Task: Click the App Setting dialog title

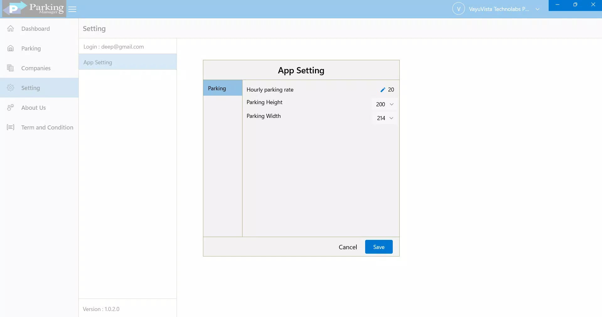Action: tap(301, 71)
